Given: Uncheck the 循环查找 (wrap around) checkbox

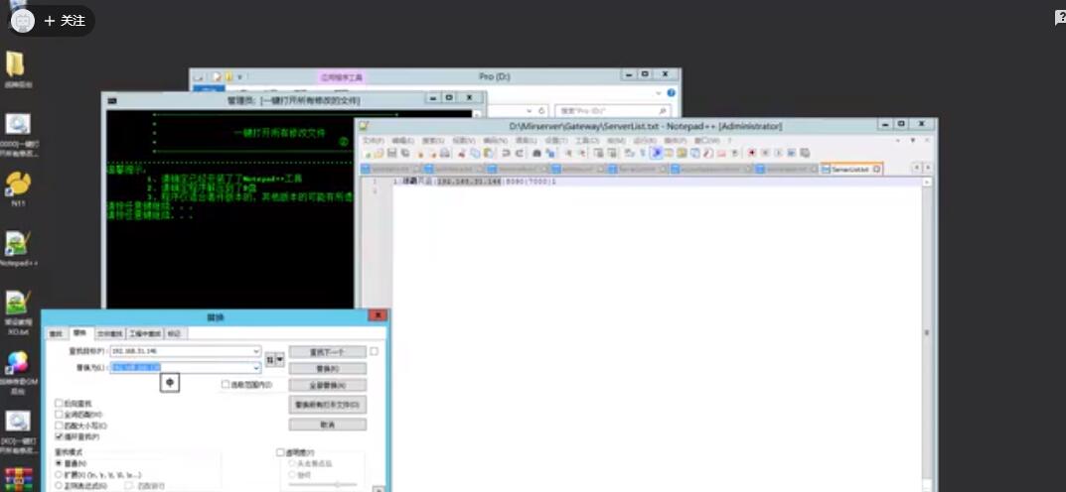Looking at the screenshot, I should pos(59,436).
